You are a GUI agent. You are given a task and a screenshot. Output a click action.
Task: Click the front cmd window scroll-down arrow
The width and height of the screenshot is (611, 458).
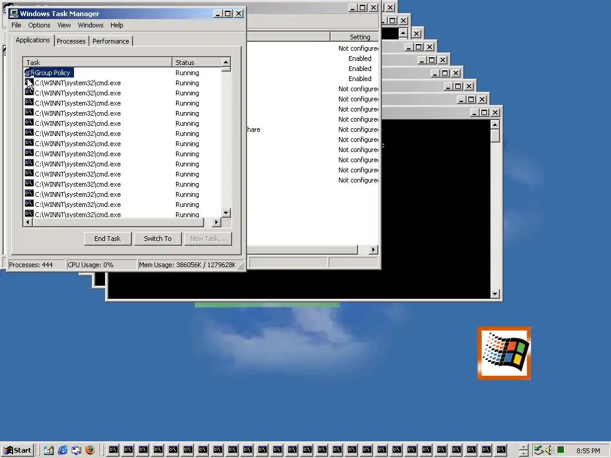[x=495, y=294]
